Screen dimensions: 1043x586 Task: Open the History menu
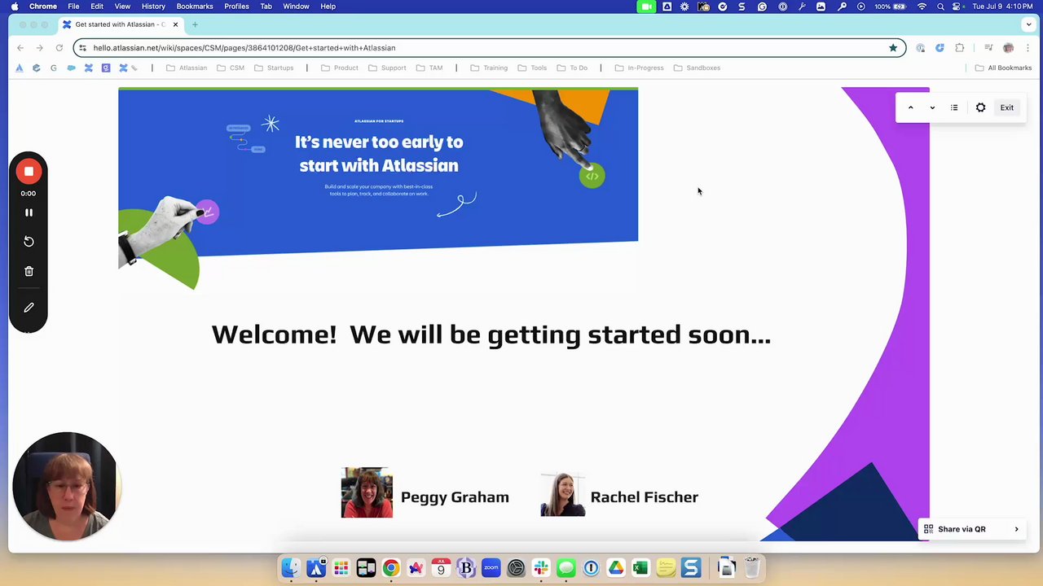(x=153, y=7)
